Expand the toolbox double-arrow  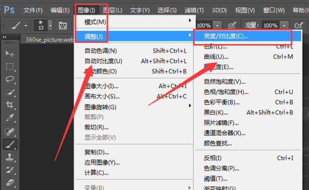pyautogui.click(x=4, y=37)
